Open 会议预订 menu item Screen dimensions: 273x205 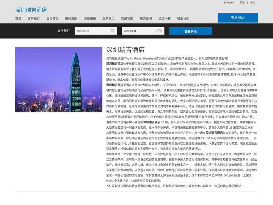pyautogui.click(x=52, y=19)
